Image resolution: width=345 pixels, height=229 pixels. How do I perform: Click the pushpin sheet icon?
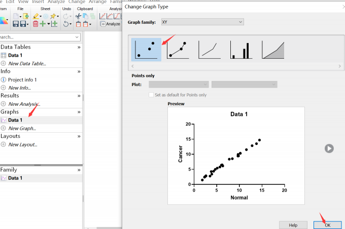click(53, 16)
